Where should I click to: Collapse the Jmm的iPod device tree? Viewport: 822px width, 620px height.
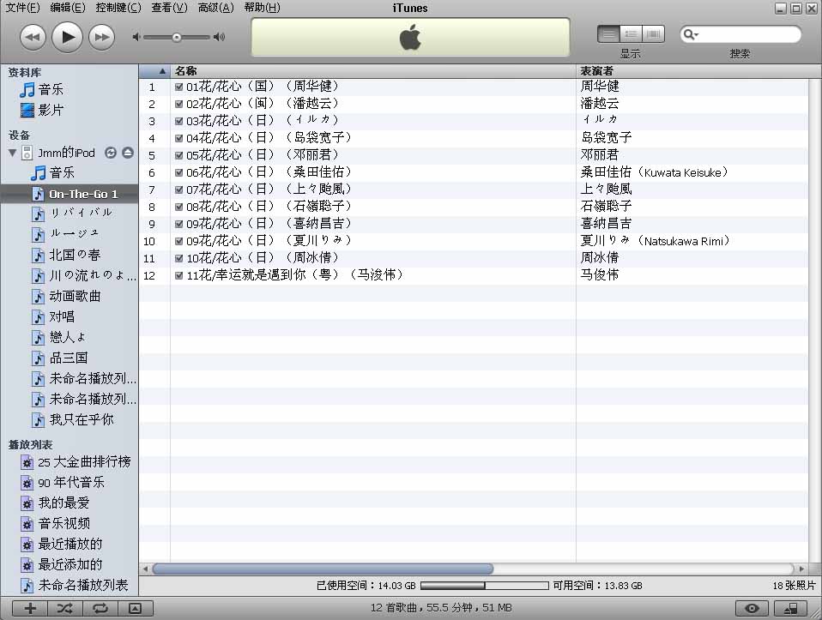tap(12, 153)
